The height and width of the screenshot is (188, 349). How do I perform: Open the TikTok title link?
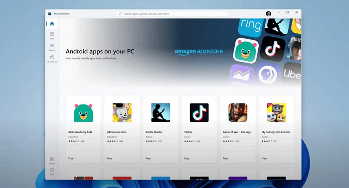(188, 132)
